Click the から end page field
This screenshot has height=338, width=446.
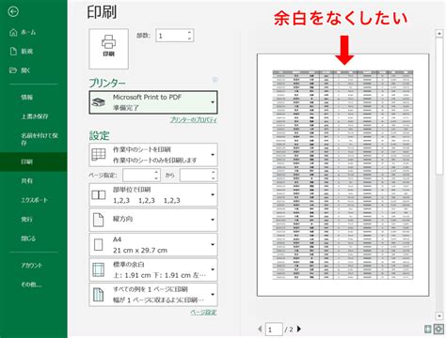[196, 176]
